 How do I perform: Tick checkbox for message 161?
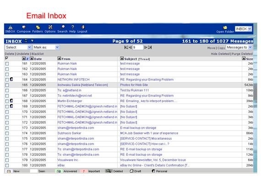click(x=7, y=64)
